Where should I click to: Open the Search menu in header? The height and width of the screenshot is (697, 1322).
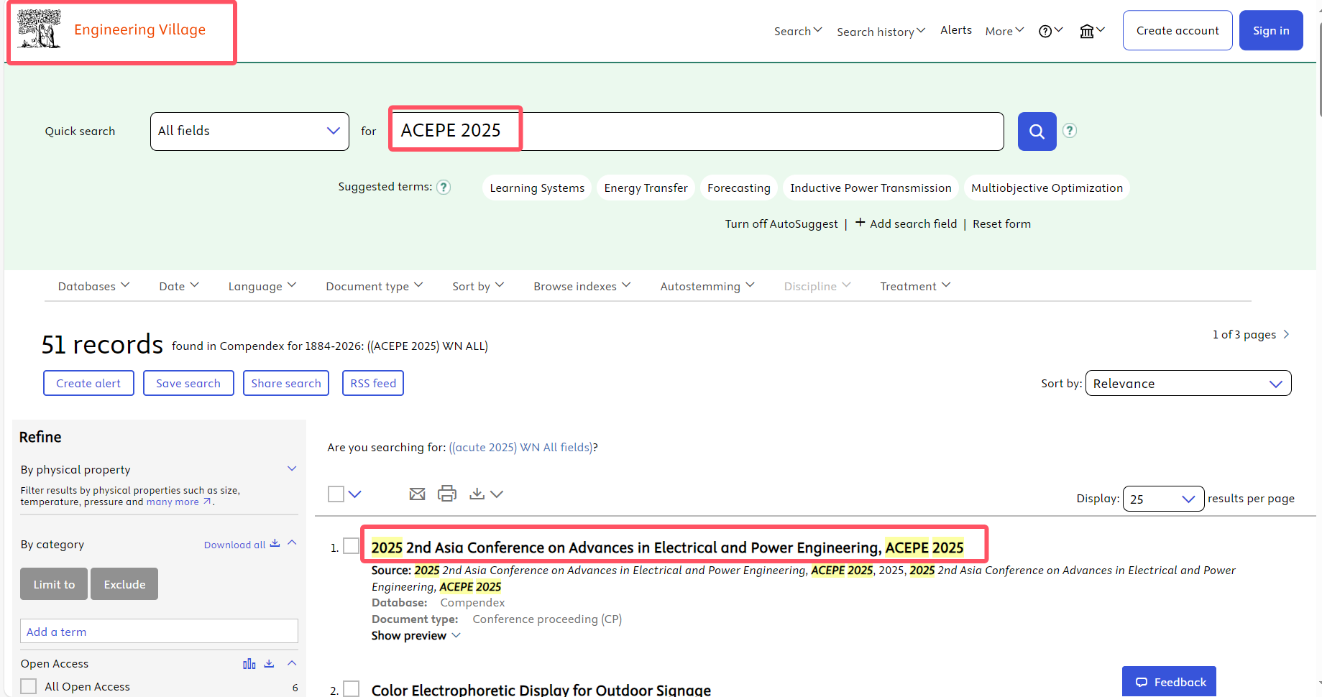tap(798, 31)
